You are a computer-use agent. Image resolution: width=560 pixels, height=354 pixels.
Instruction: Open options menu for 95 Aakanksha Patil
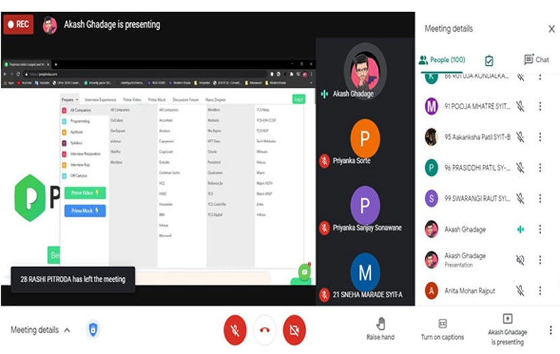click(540, 137)
